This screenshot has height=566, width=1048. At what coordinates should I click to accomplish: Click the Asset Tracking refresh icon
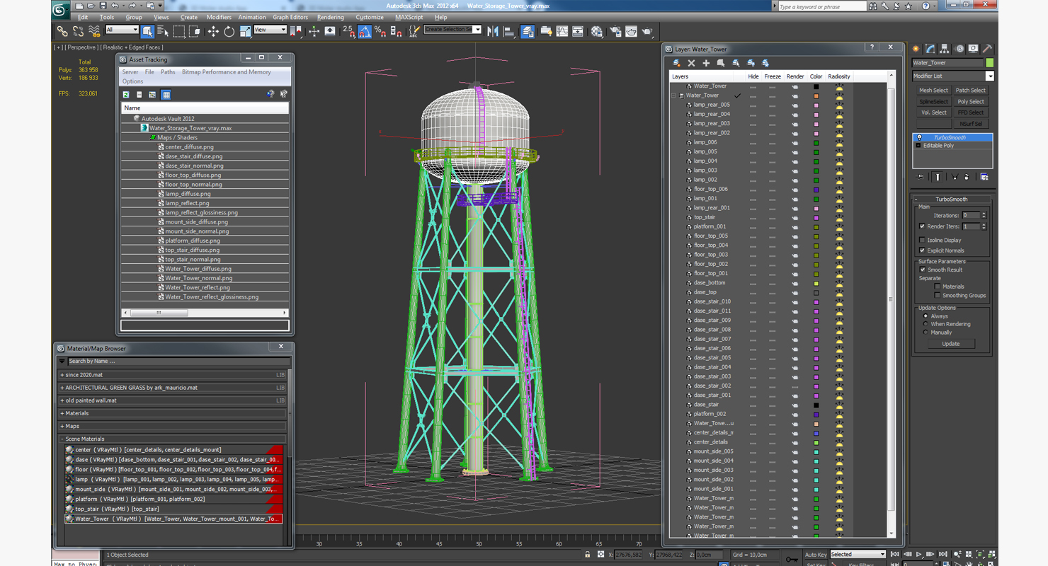pyautogui.click(x=126, y=94)
